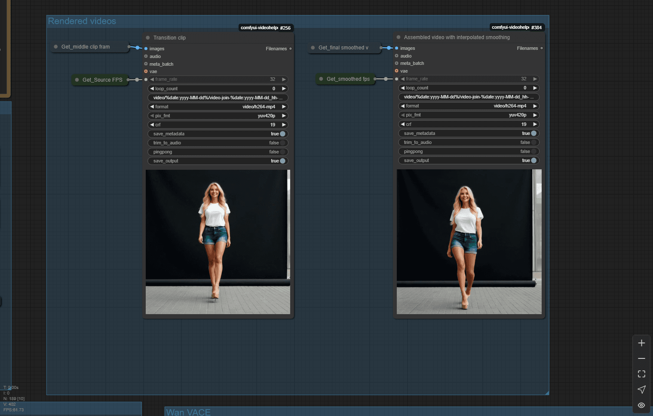Click the output port of Get_Source FPS
Viewport: 653px width, 416px height.
point(128,80)
